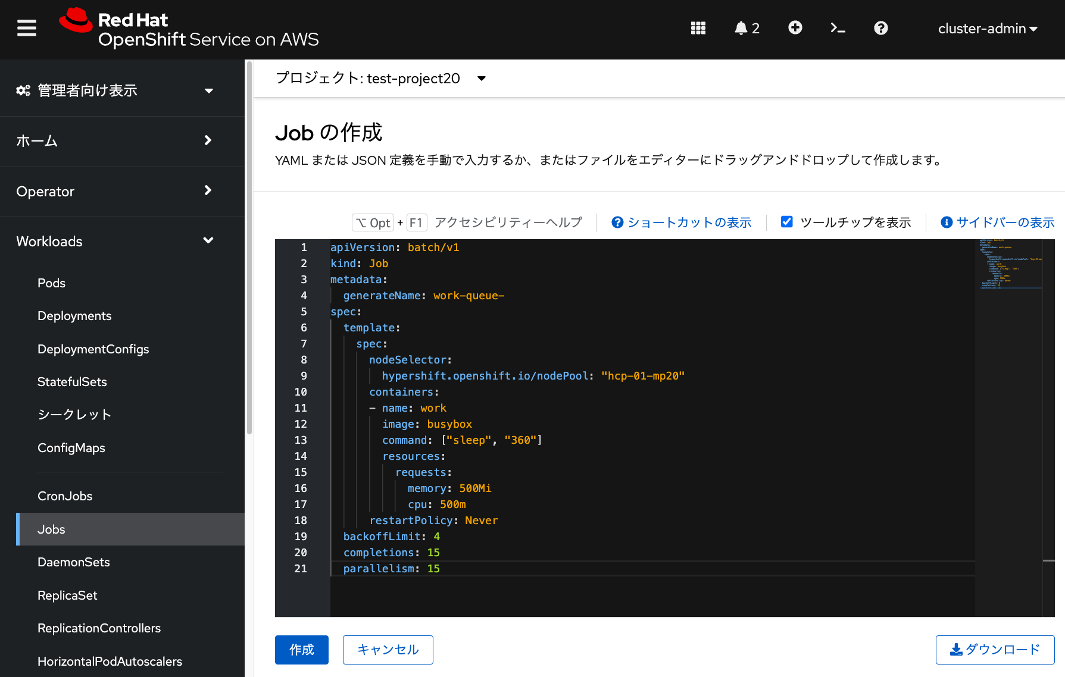1065x677 pixels.
Task: Click line 1 apiVersion batch/v1
Action: (x=395, y=247)
